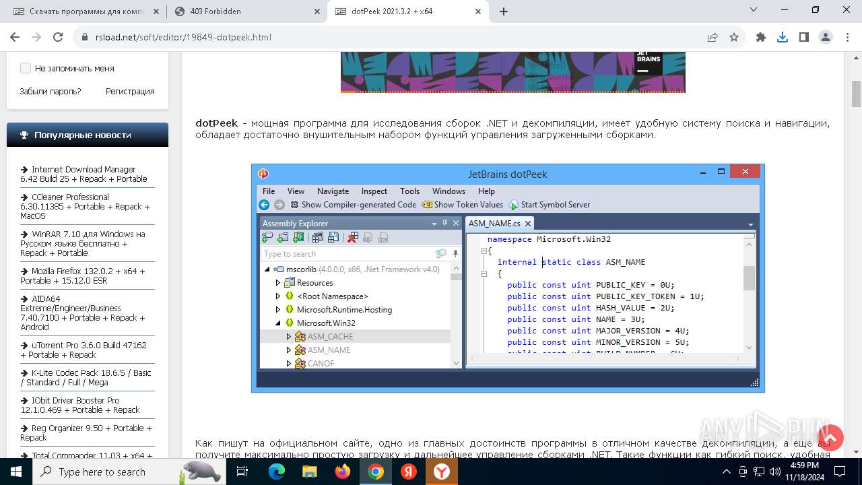
Task: Switch to the 403 Forbidden tab
Action: [246, 11]
